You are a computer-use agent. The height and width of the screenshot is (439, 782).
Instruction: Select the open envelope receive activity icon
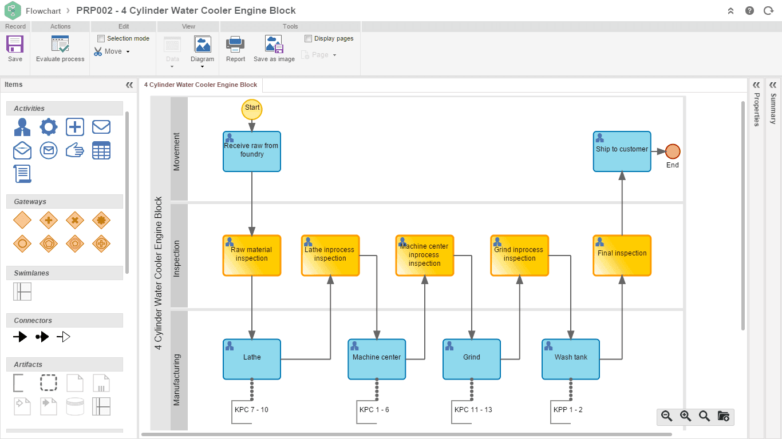pyautogui.click(x=22, y=150)
